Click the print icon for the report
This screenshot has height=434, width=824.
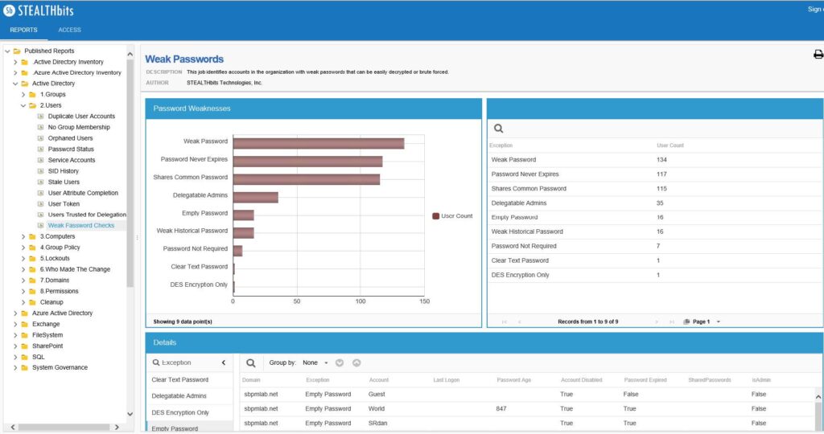point(818,54)
